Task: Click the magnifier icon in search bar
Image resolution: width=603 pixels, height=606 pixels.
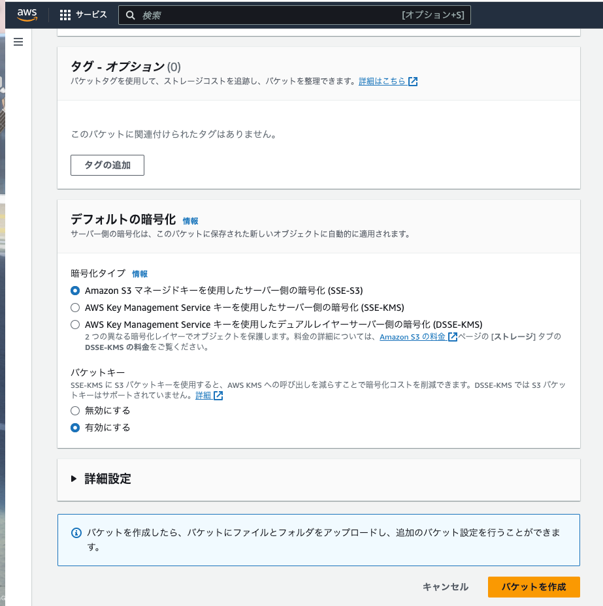Action: 131,15
